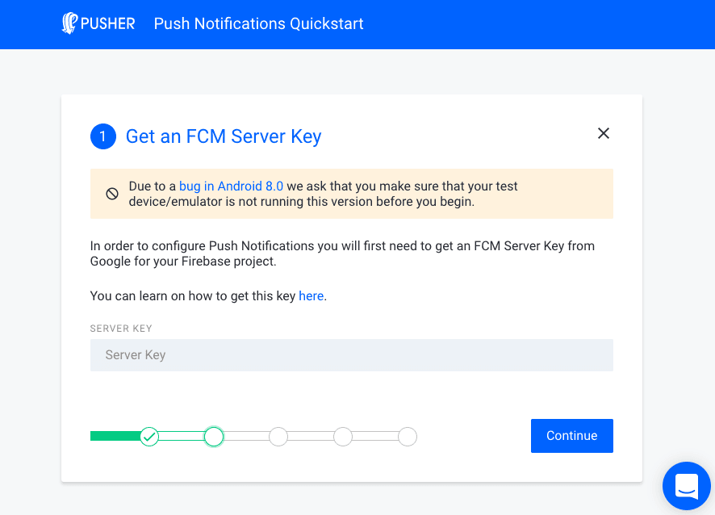Open the chat widget bubble
This screenshot has height=515, width=715.
tap(687, 486)
